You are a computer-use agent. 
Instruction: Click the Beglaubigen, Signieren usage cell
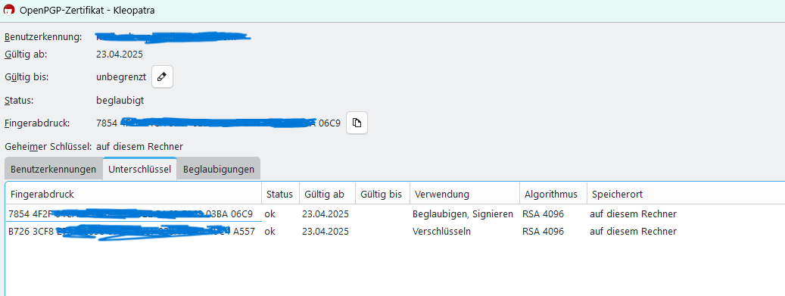[x=463, y=213]
